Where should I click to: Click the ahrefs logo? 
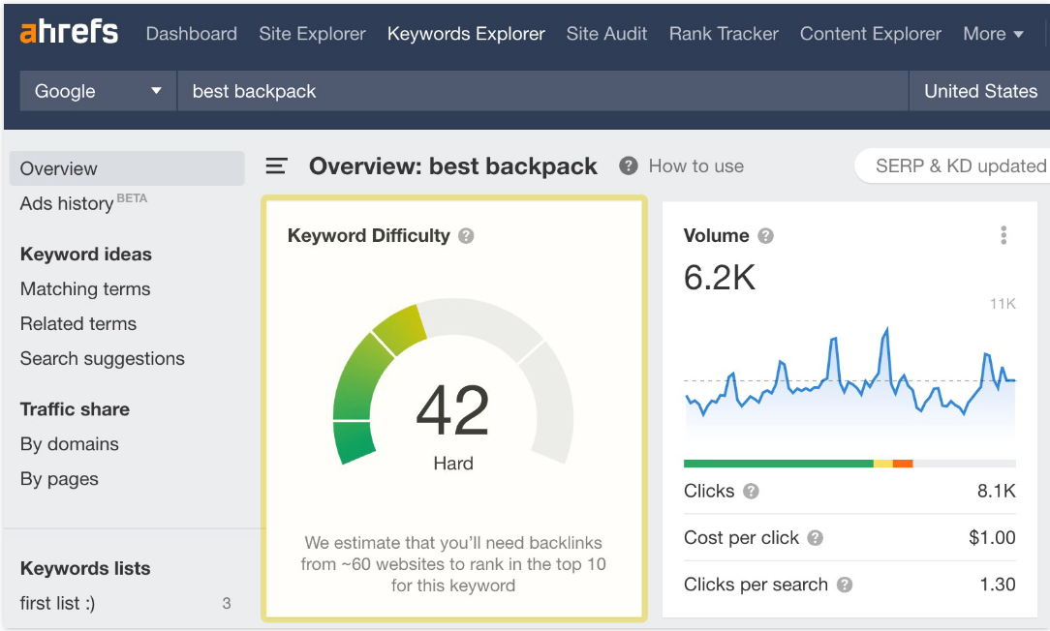tap(69, 32)
